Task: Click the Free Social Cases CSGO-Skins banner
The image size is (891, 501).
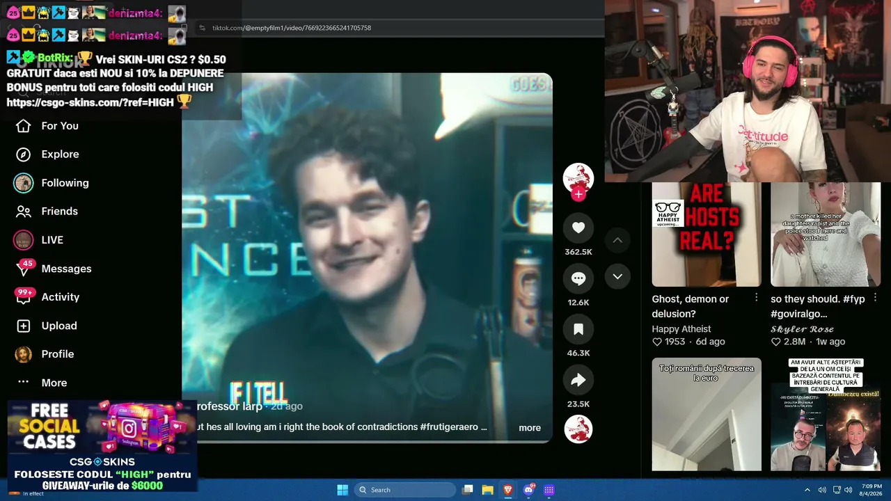Action: point(102,446)
